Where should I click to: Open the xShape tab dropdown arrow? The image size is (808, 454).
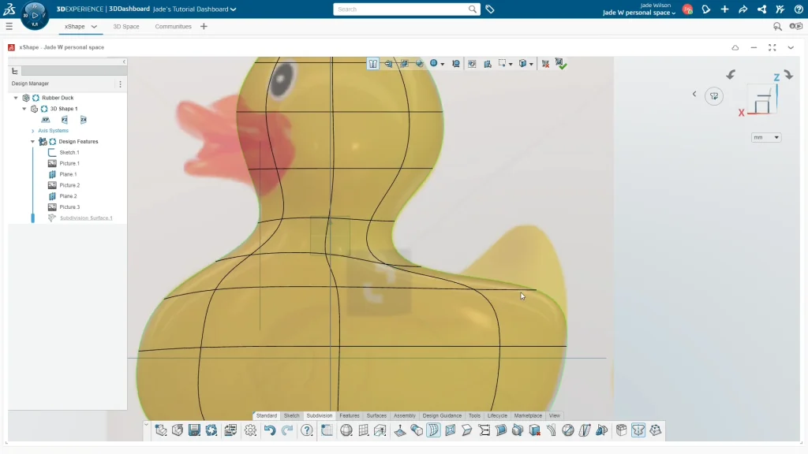(95, 26)
